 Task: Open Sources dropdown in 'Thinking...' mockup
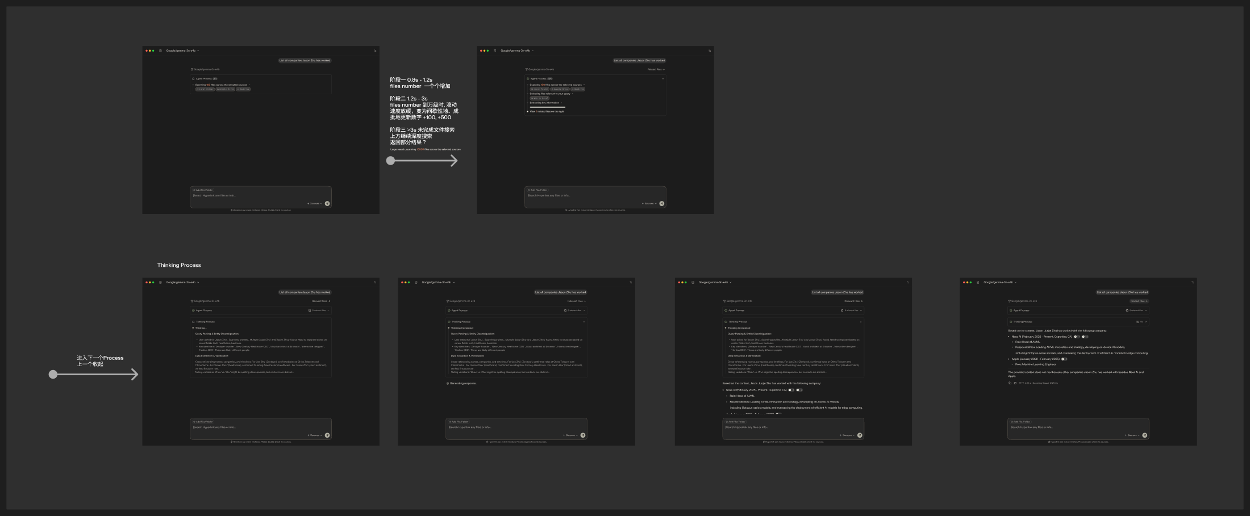tap(315, 435)
